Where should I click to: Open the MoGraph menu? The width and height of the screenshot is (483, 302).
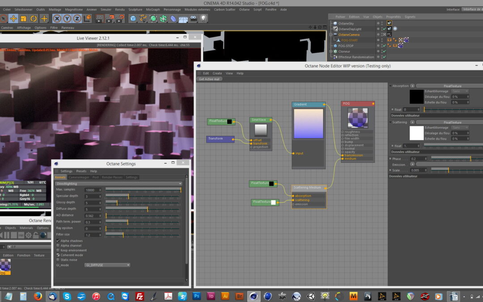pos(153,9)
